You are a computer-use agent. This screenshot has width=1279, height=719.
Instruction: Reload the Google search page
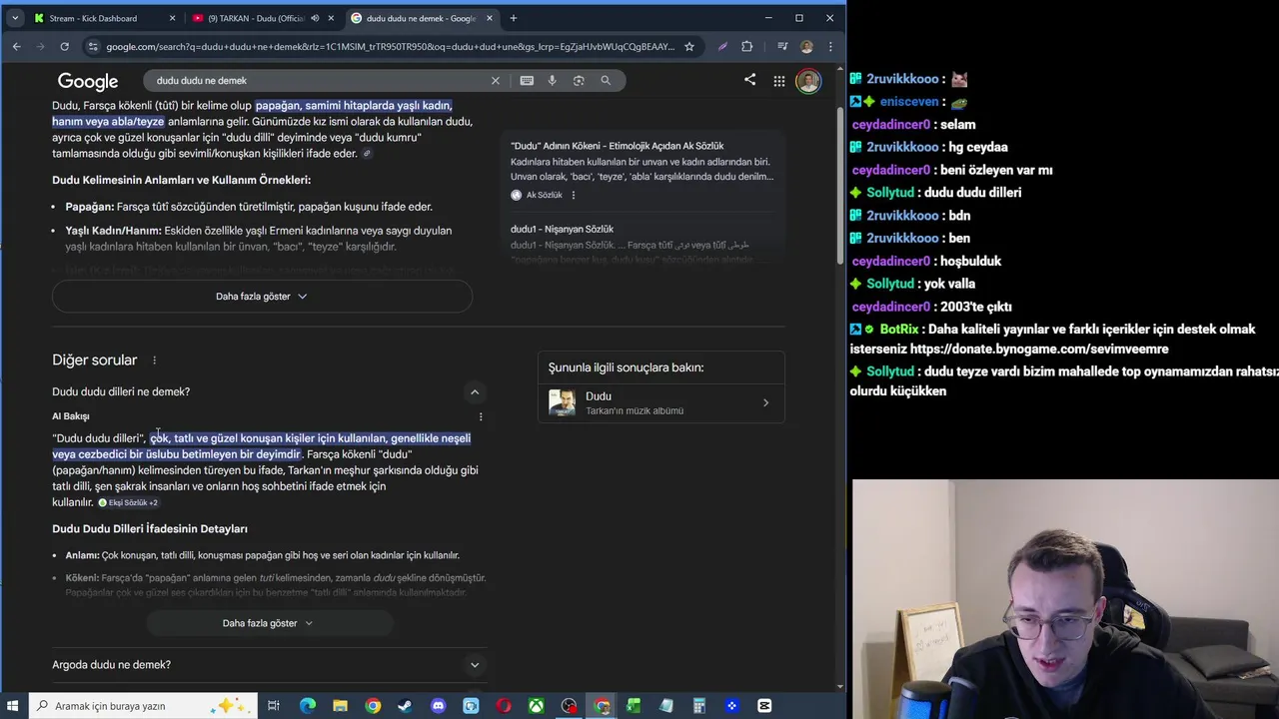pos(64,46)
